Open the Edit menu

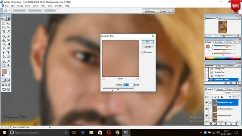(12, 6)
